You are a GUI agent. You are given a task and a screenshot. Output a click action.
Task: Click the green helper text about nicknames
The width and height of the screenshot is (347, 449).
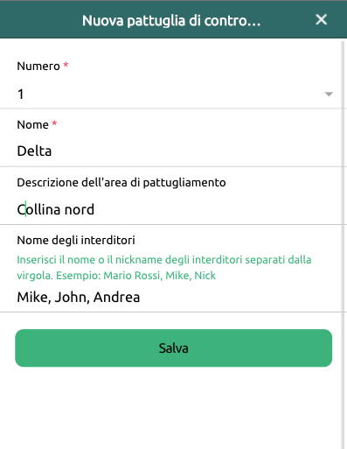(164, 267)
